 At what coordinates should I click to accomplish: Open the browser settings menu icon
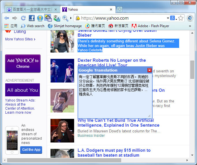coord(190,18)
